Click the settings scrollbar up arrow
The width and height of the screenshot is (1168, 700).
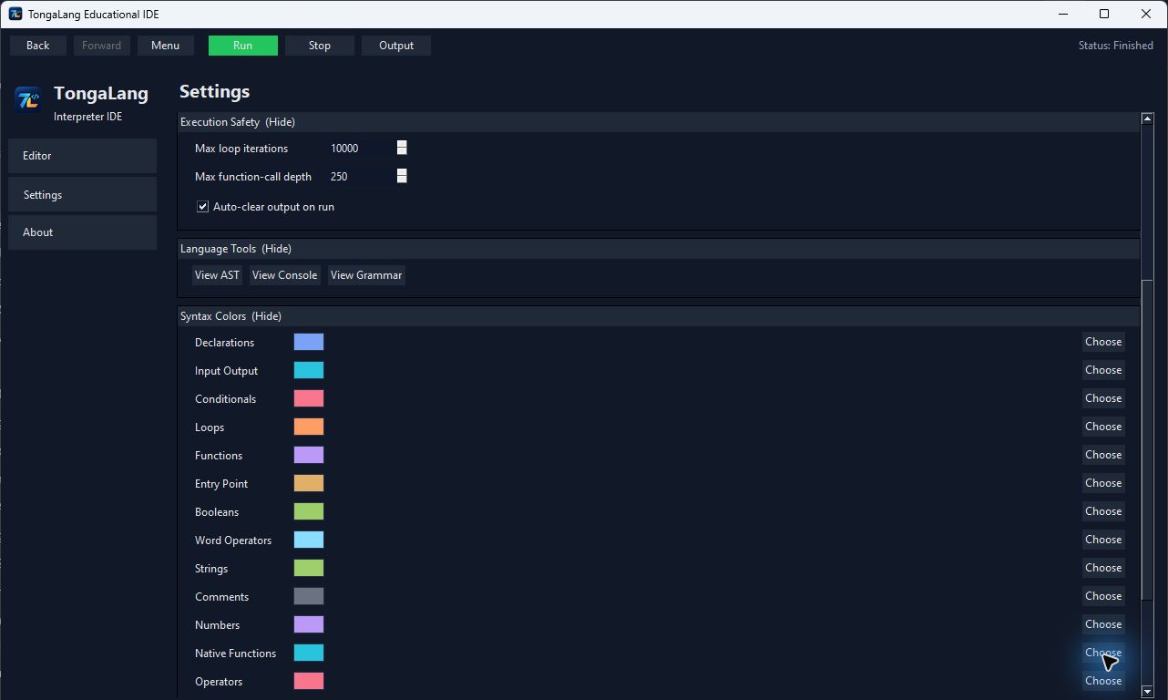(1147, 119)
